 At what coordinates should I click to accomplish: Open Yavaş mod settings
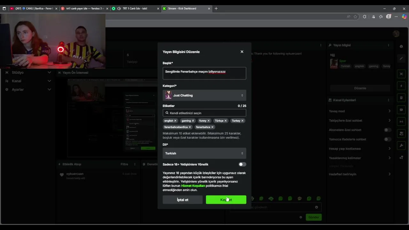[x=360, y=111]
